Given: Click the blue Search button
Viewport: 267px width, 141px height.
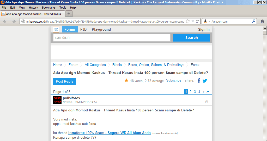Looking at the screenshot, I should 191,38.
